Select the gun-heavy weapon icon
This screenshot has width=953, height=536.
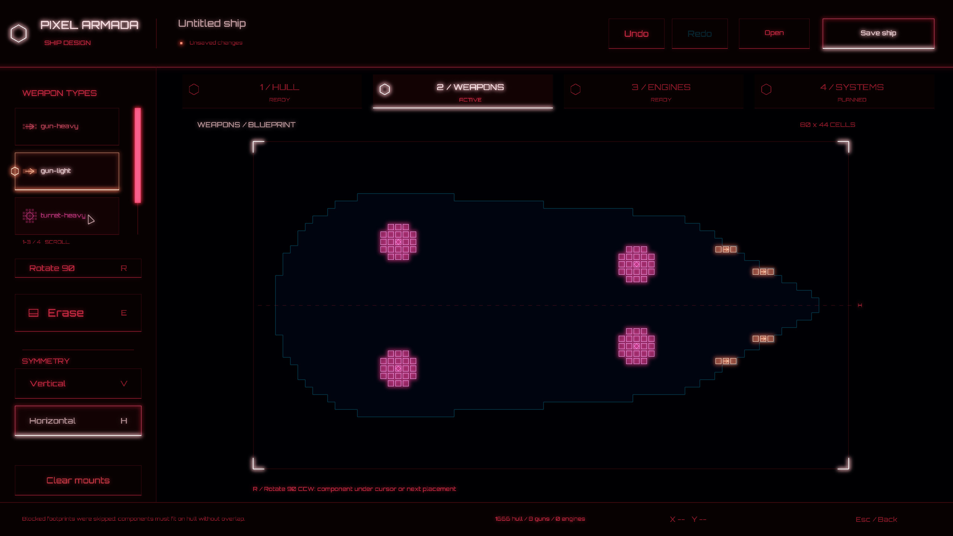click(x=29, y=127)
